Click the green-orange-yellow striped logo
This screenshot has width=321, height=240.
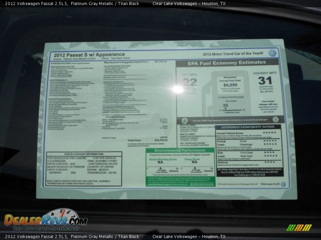point(299,228)
